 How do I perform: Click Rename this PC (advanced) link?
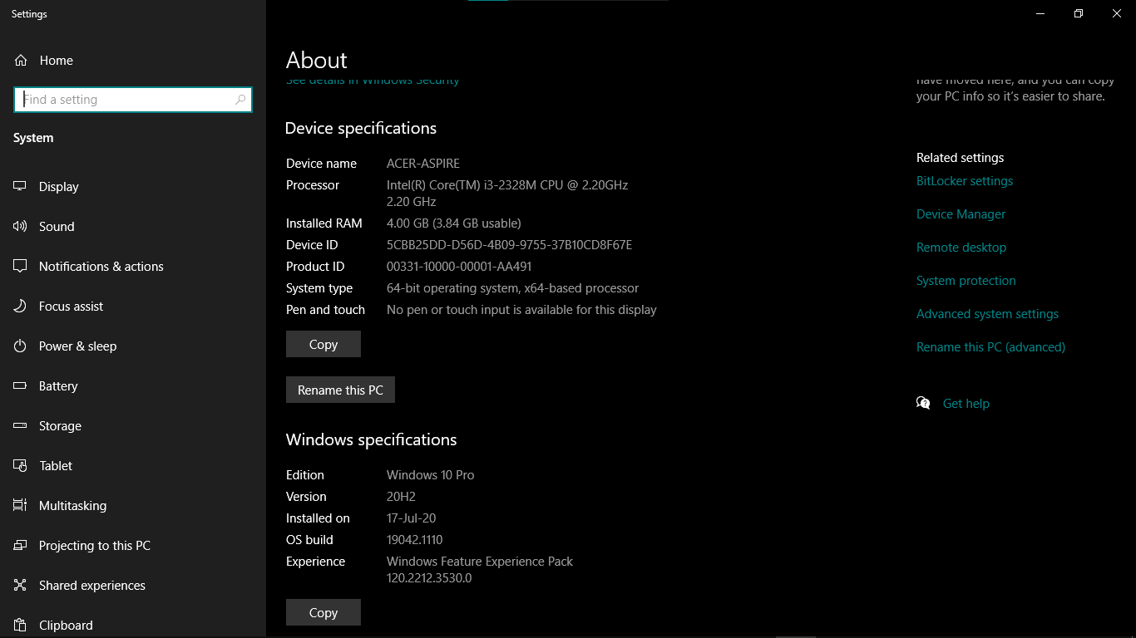pos(990,347)
